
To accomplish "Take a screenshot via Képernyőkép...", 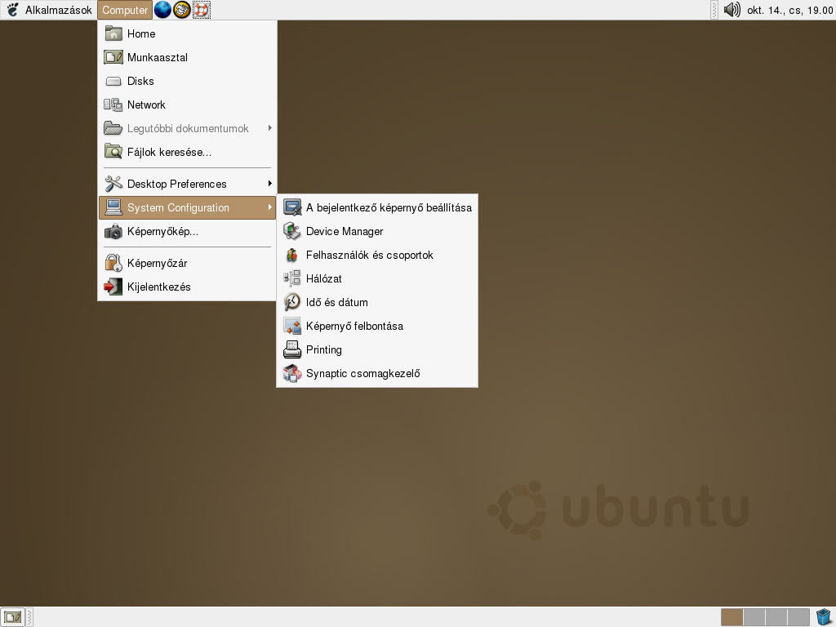I will [187, 231].
